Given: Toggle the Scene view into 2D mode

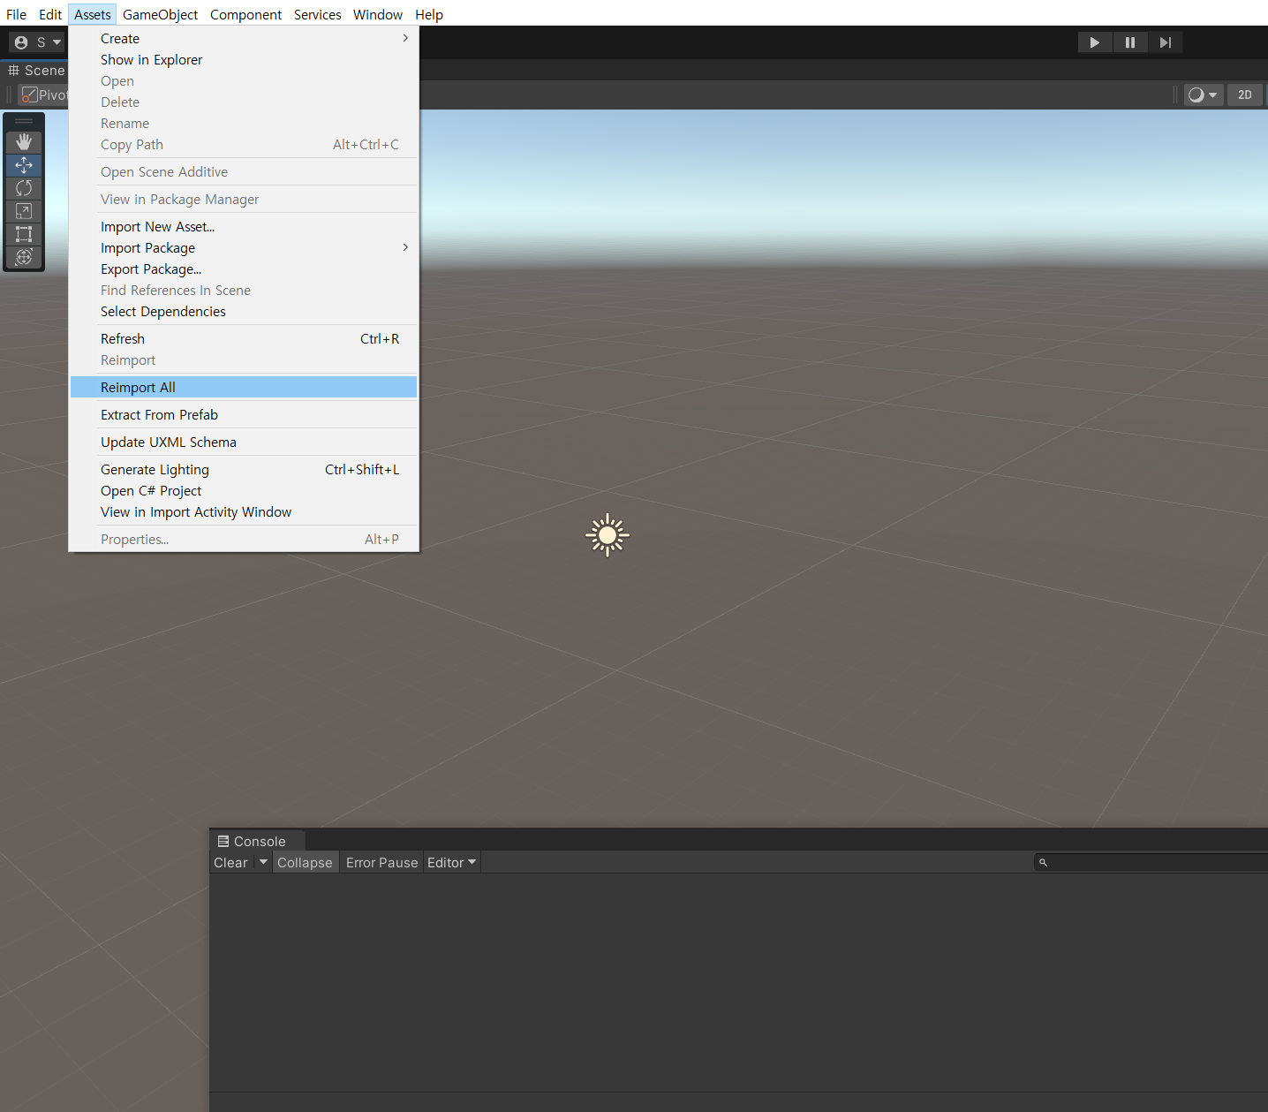Looking at the screenshot, I should coord(1245,95).
